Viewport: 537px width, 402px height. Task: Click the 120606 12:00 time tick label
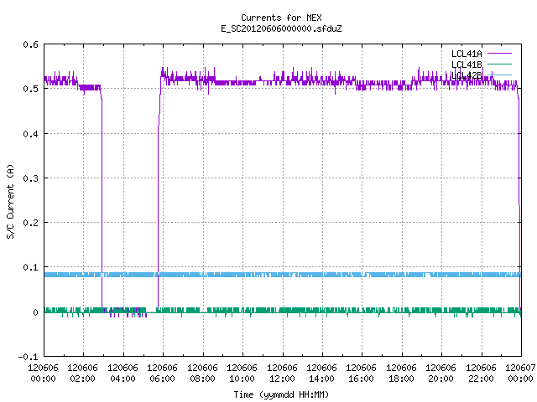[x=282, y=374]
